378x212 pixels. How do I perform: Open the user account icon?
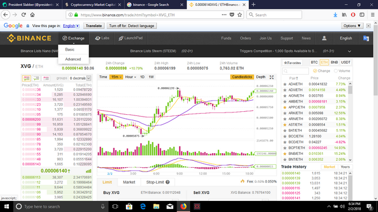pyautogui.click(x=324, y=38)
